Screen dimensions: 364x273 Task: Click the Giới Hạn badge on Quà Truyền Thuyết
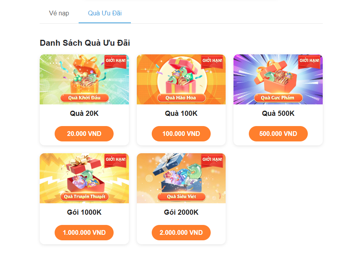click(116, 160)
